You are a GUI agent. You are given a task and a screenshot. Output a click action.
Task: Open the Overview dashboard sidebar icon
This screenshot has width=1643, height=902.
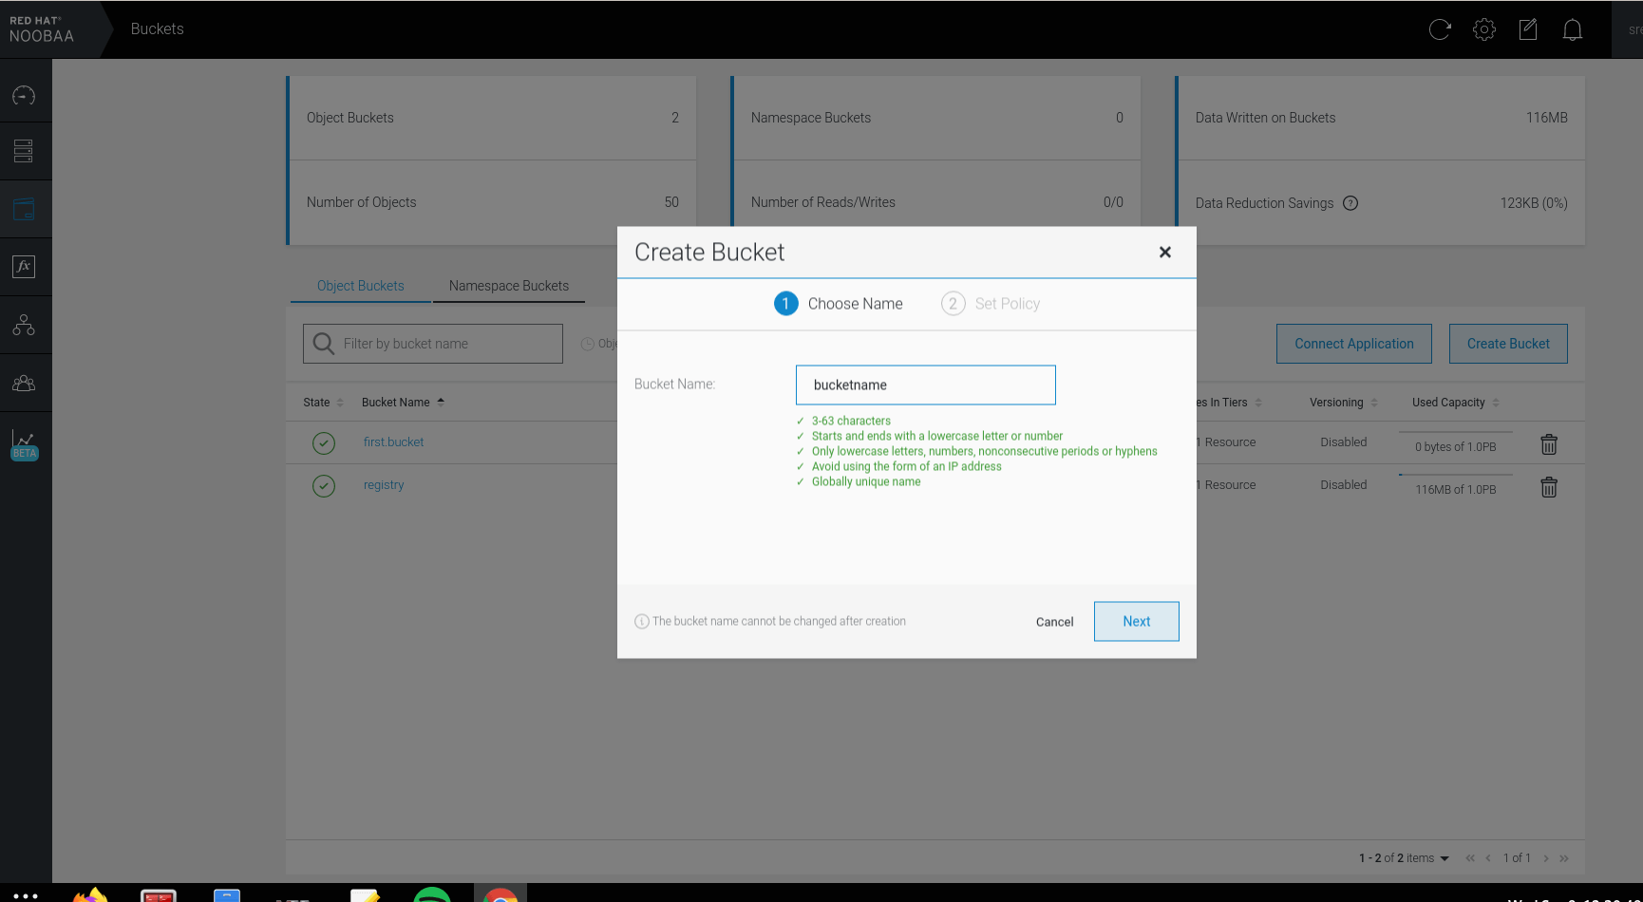point(24,95)
